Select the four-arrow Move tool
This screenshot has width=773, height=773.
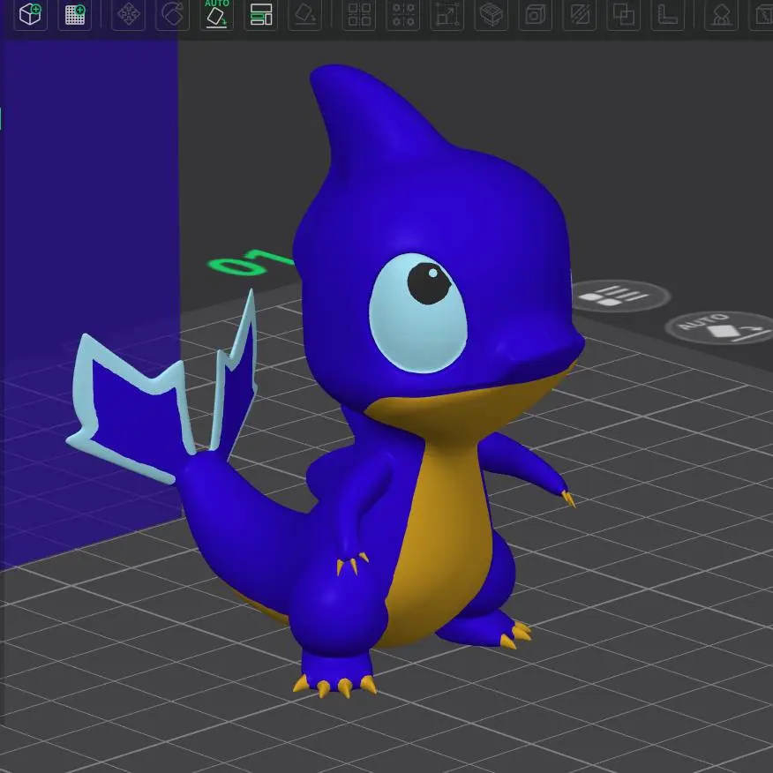[129, 14]
